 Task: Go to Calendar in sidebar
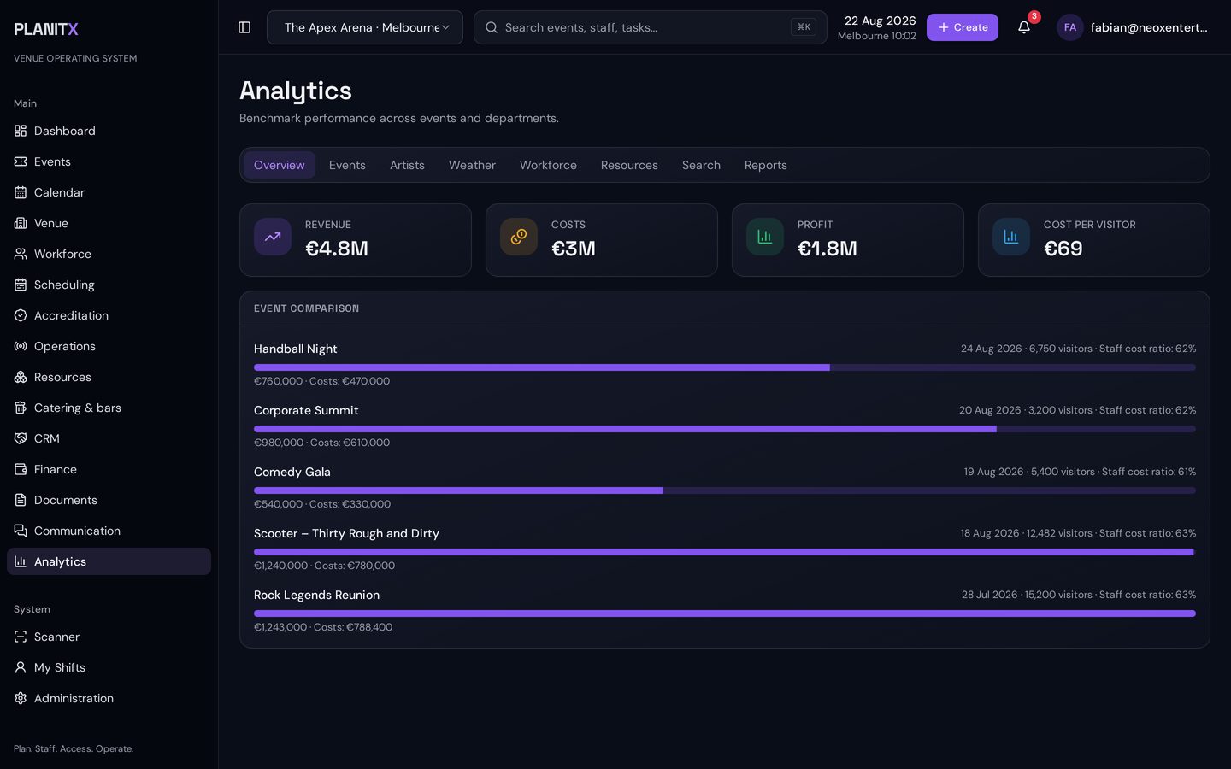pos(109,192)
